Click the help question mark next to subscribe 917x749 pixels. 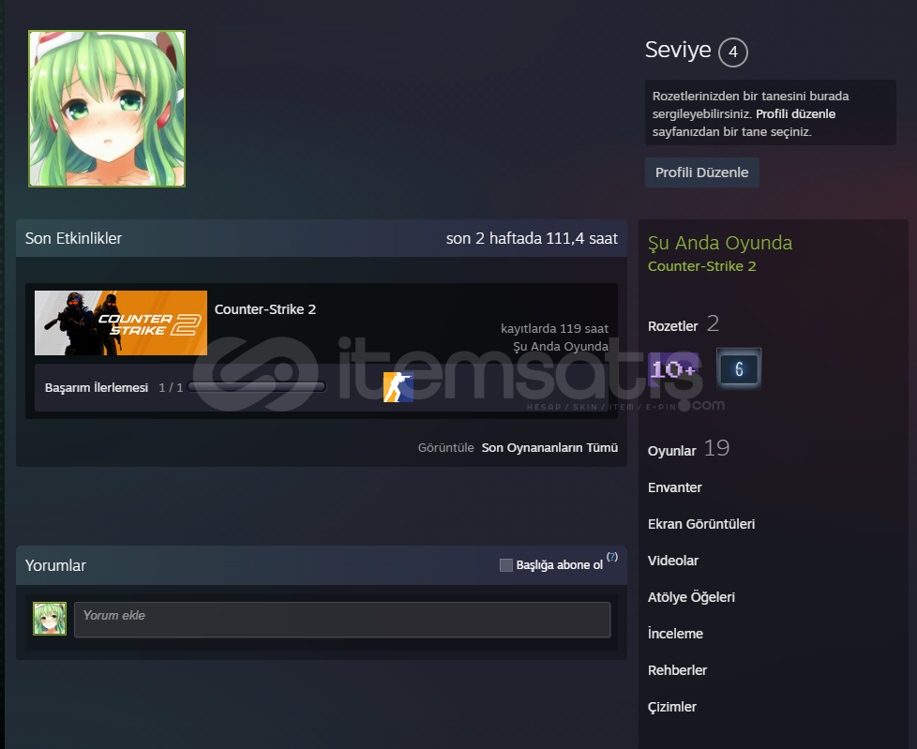(x=611, y=557)
